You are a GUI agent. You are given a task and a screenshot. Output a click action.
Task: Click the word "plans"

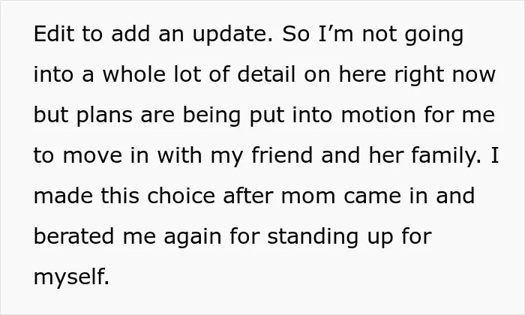(104, 116)
